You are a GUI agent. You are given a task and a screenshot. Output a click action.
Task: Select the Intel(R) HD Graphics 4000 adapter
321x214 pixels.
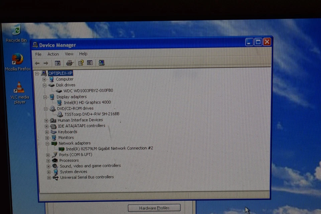click(x=88, y=102)
